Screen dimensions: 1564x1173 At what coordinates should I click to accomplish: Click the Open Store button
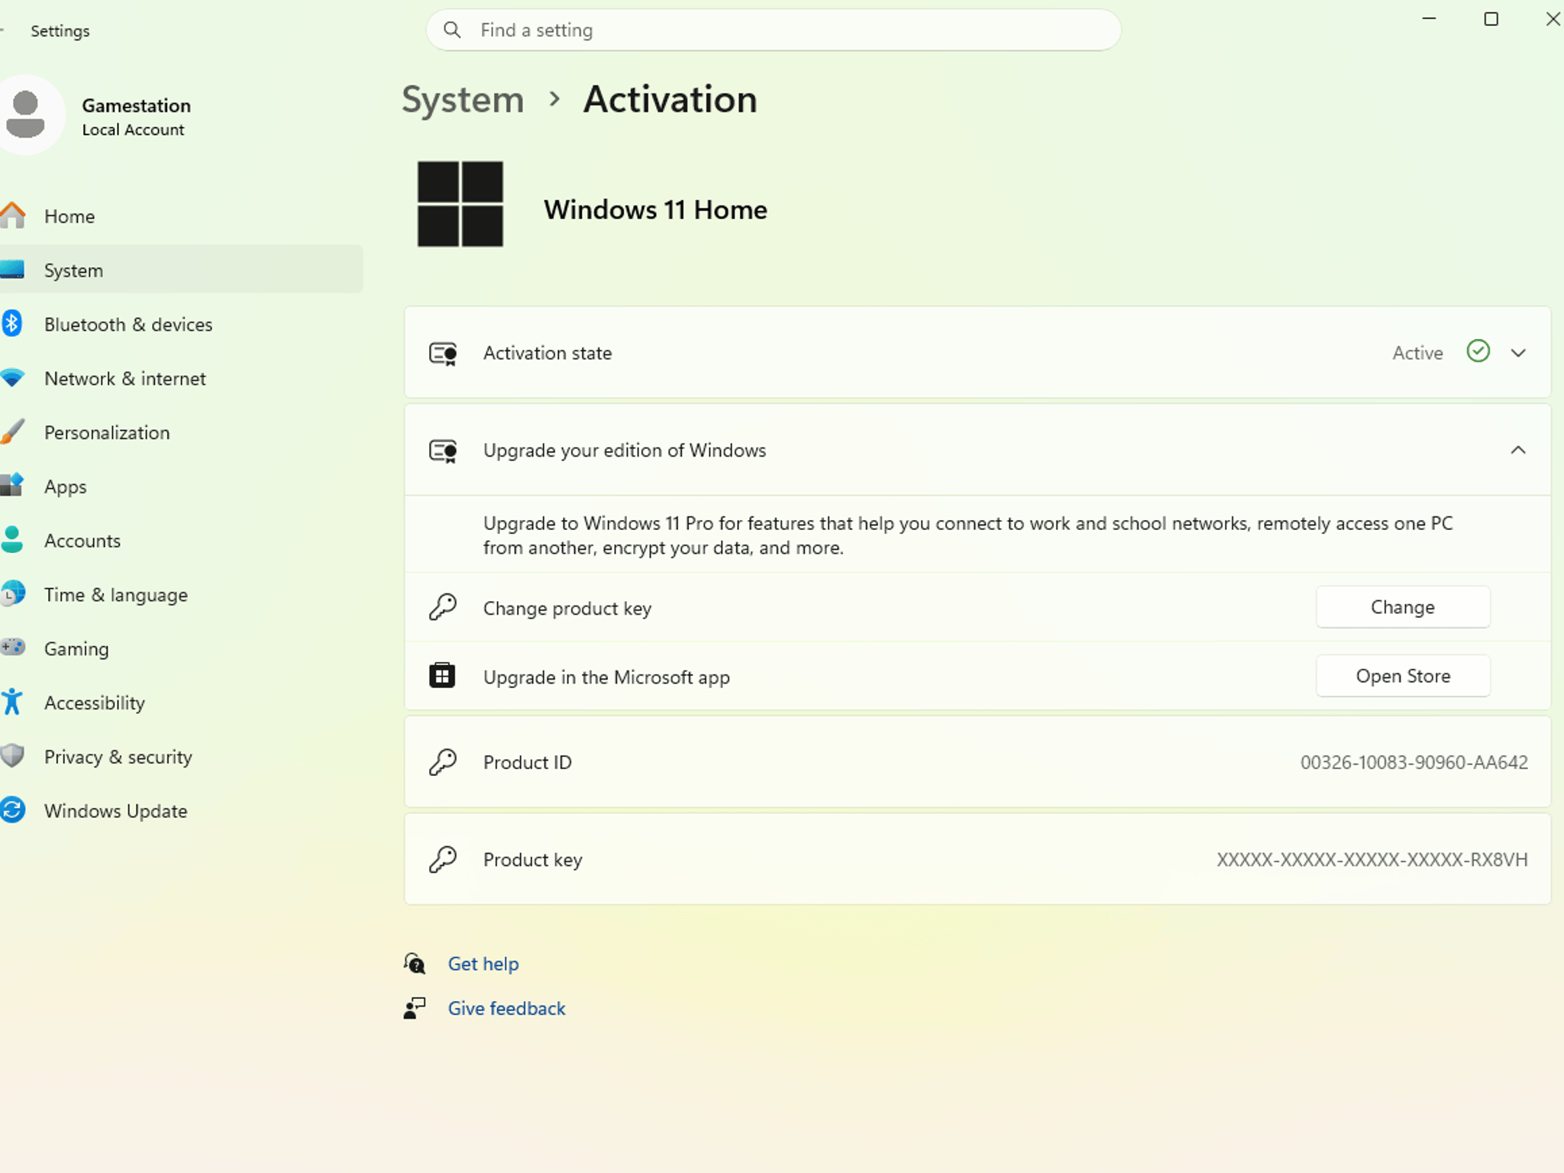1403,676
